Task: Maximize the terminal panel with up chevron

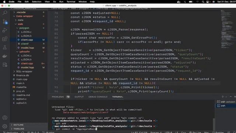Action: pos(230,97)
